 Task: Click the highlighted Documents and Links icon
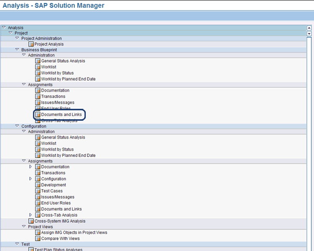click(38, 115)
